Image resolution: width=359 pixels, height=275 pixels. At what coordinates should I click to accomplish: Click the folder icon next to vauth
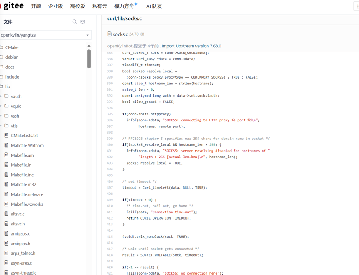coord(6,97)
